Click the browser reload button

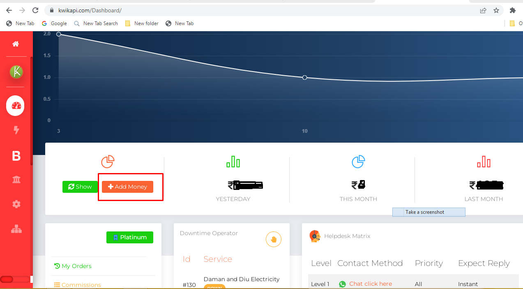coord(35,10)
